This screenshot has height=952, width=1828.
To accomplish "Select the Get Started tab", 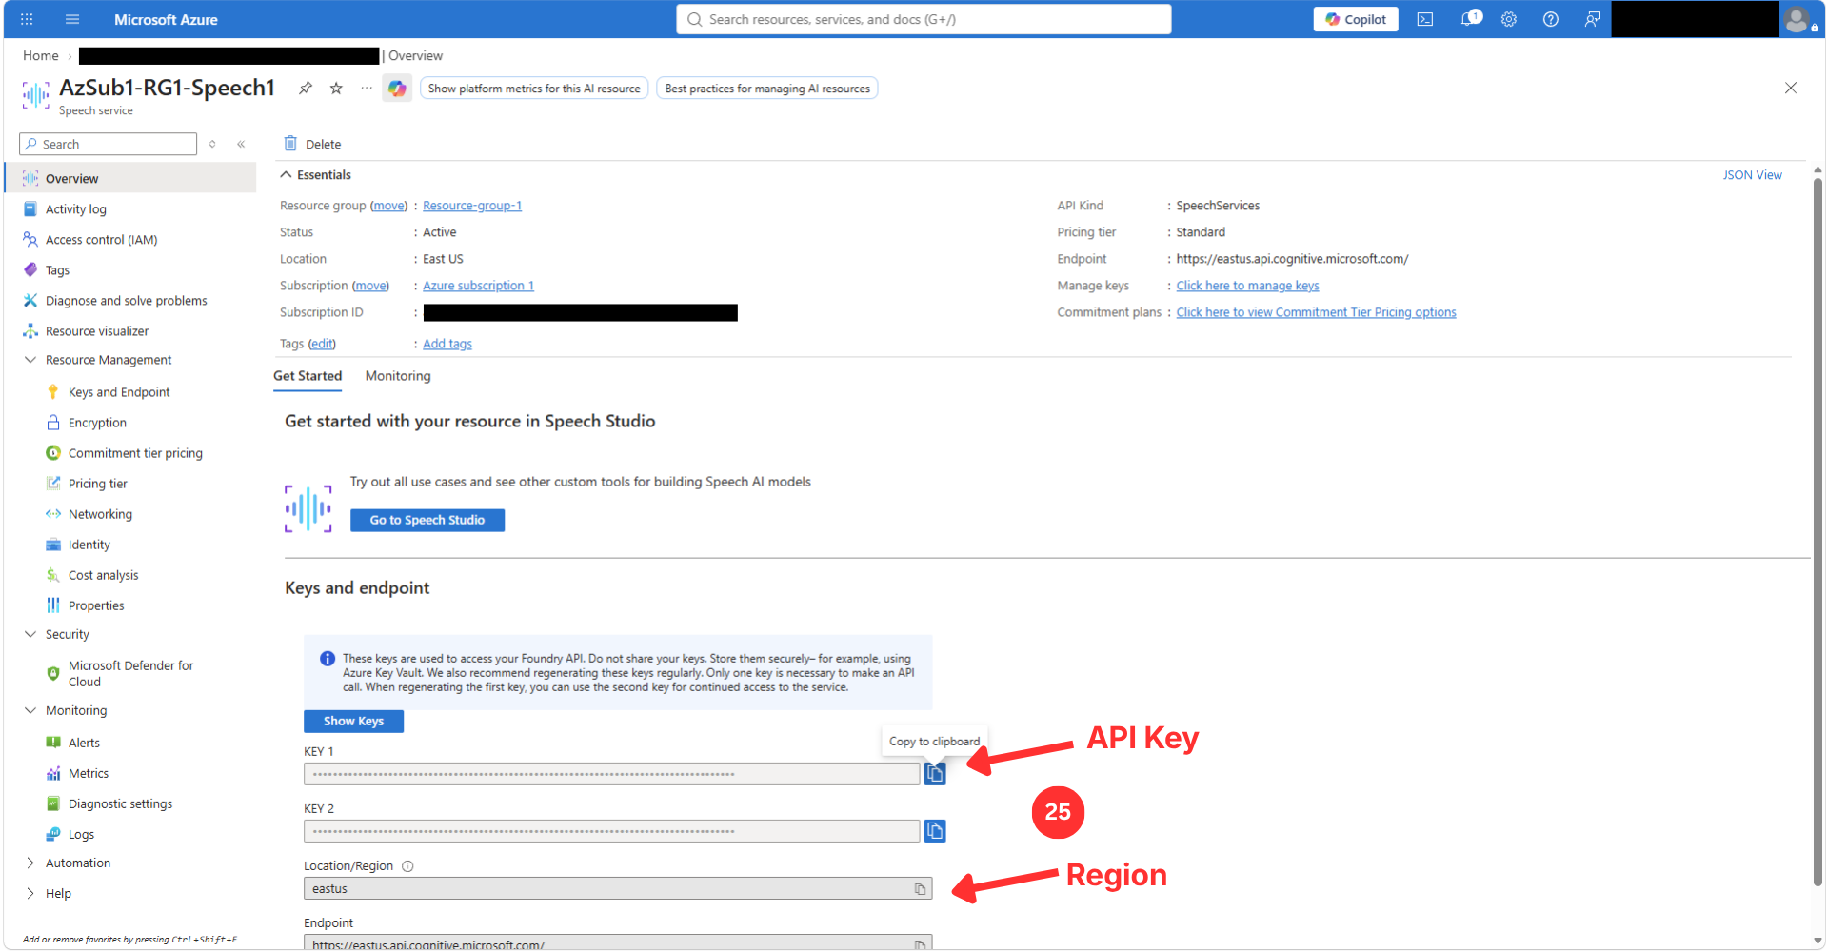I will (x=308, y=376).
